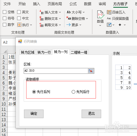Click cell containing 1组

coord(12,57)
